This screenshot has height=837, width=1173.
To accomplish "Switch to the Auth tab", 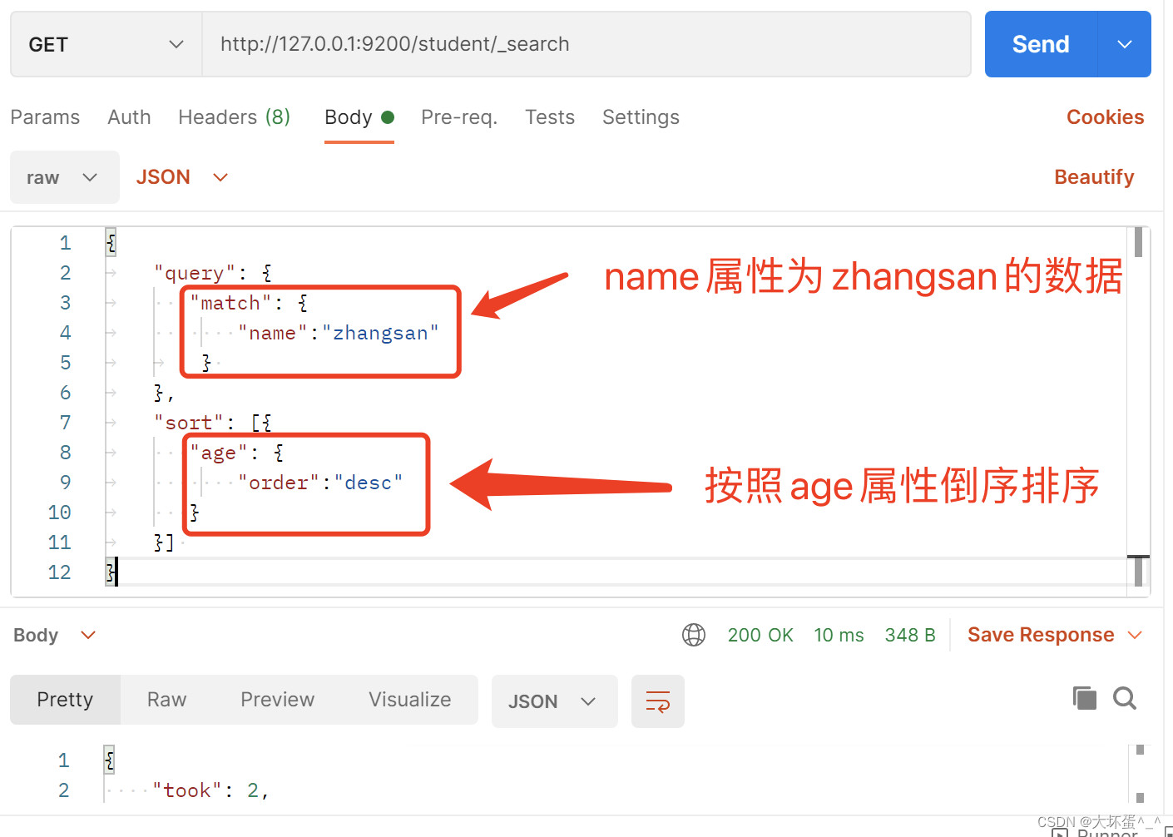I will (x=129, y=117).
